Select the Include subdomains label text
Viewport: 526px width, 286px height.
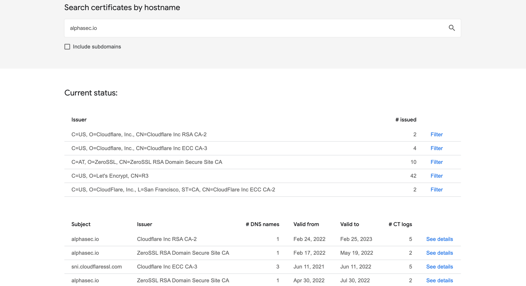97,47
